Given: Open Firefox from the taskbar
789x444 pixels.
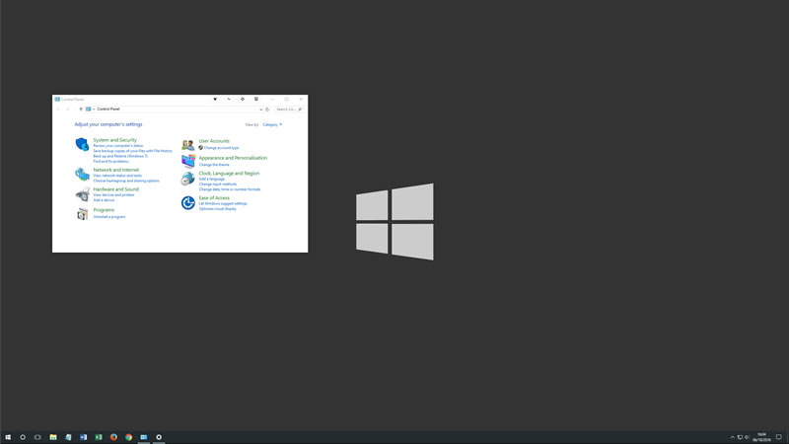Looking at the screenshot, I should [113, 437].
